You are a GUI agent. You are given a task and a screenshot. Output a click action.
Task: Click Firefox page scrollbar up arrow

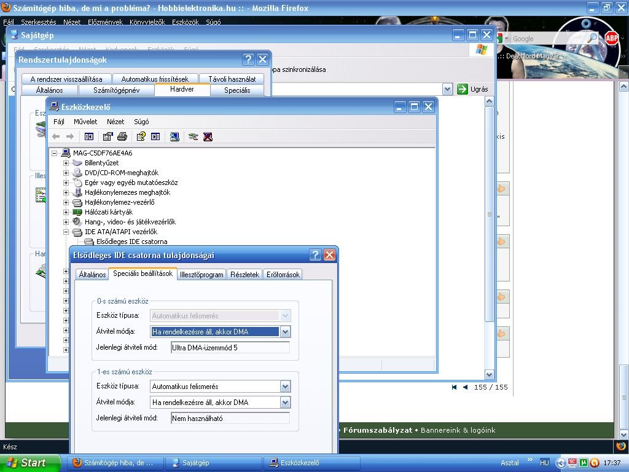tap(624, 86)
